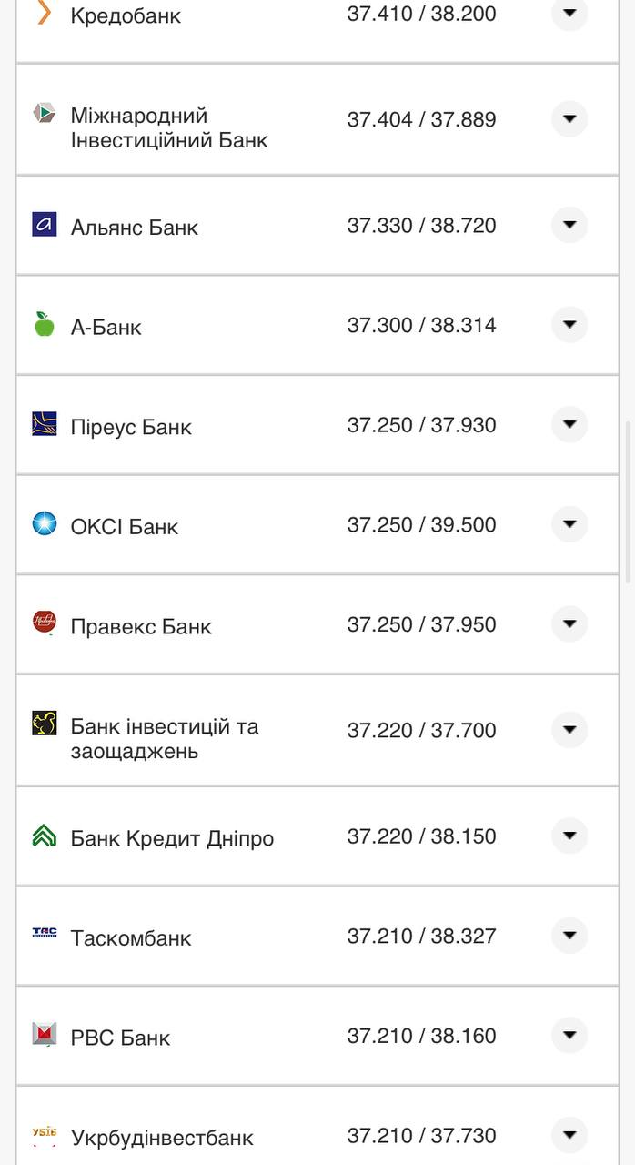Open the dropdown for ОКСІ Банк
635x1165 pixels.
click(569, 525)
